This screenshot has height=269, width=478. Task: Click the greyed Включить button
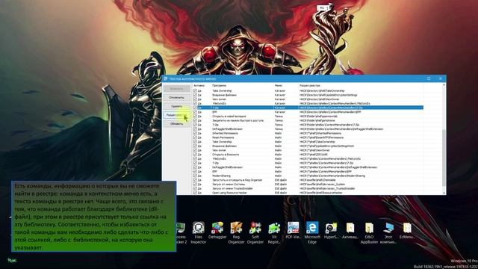[x=177, y=88]
